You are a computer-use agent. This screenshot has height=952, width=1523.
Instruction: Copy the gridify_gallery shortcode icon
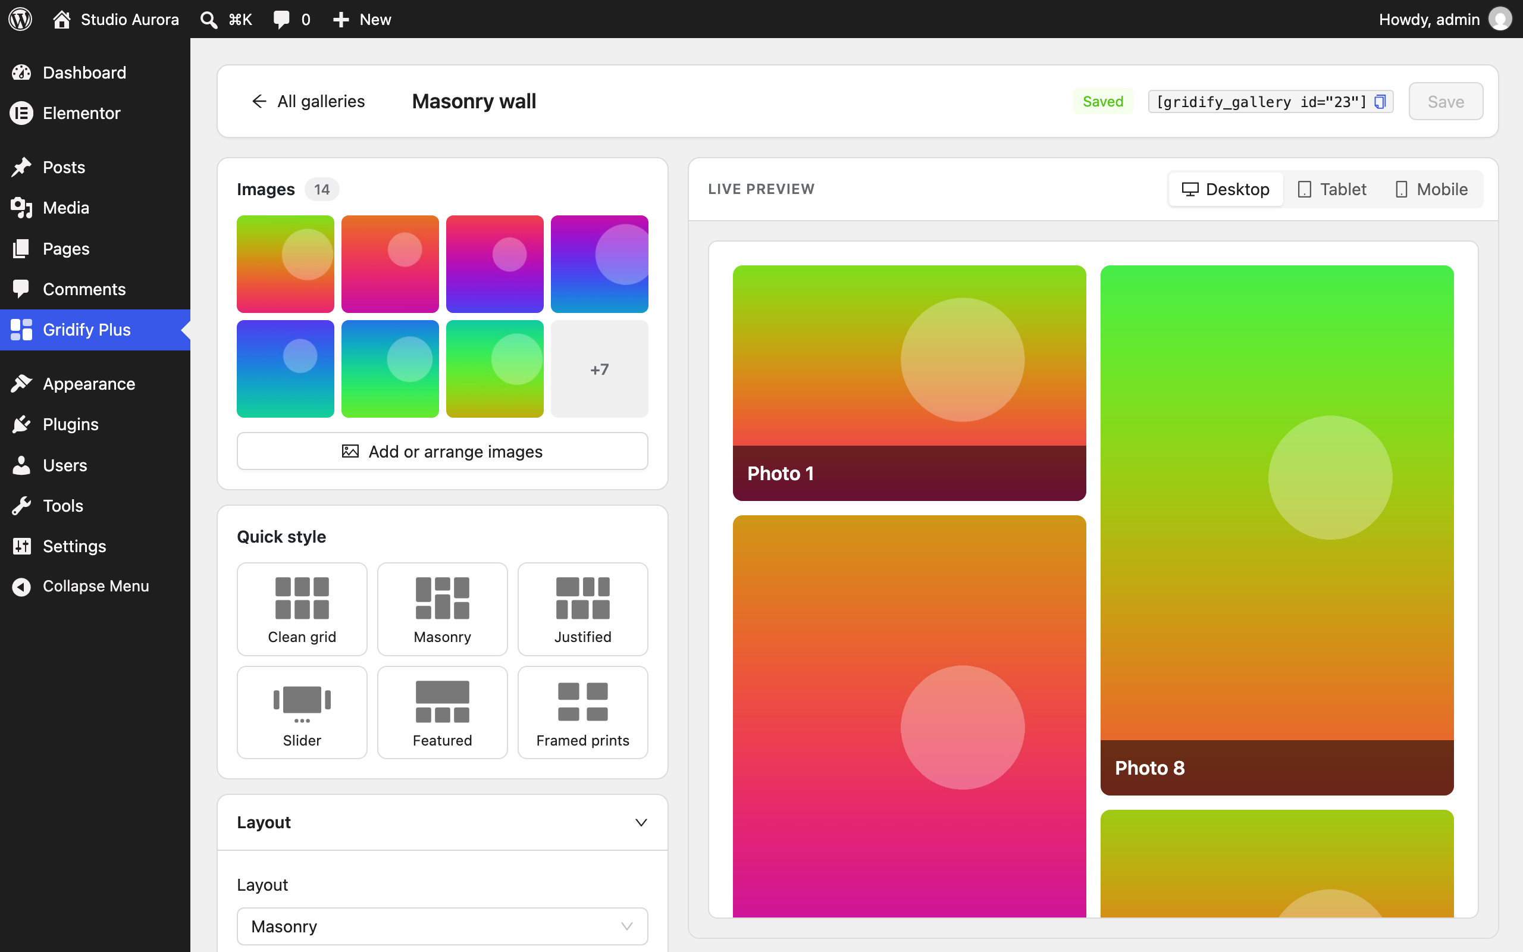coord(1380,101)
